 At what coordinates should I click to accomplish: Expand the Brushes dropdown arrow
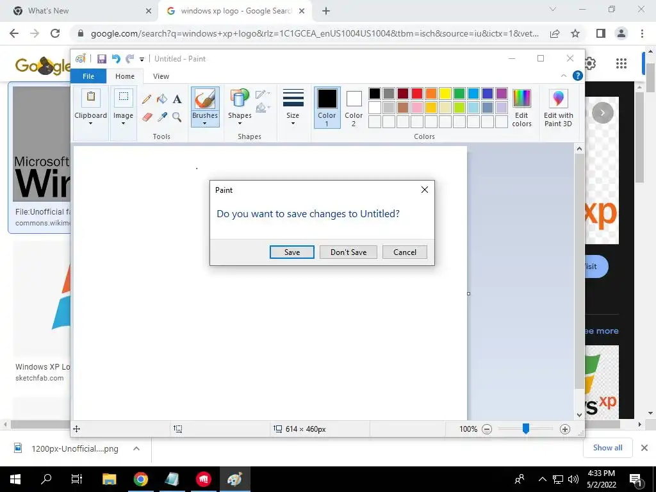[x=205, y=124]
